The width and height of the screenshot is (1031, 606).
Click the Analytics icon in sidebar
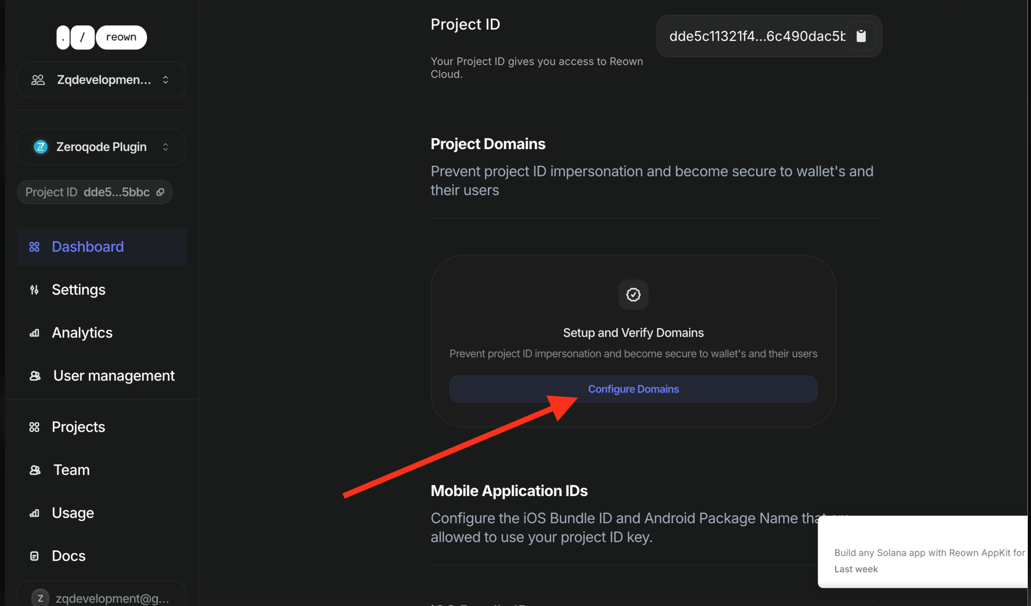35,333
